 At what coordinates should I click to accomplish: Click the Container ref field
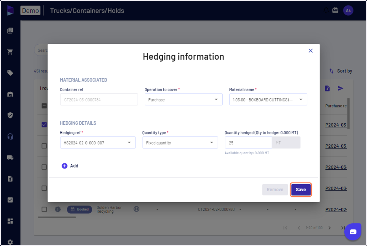tap(99, 100)
